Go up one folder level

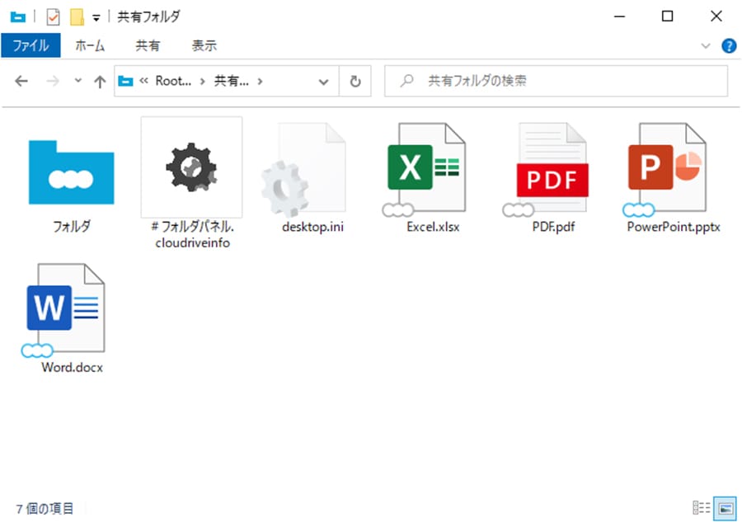pyautogui.click(x=100, y=82)
